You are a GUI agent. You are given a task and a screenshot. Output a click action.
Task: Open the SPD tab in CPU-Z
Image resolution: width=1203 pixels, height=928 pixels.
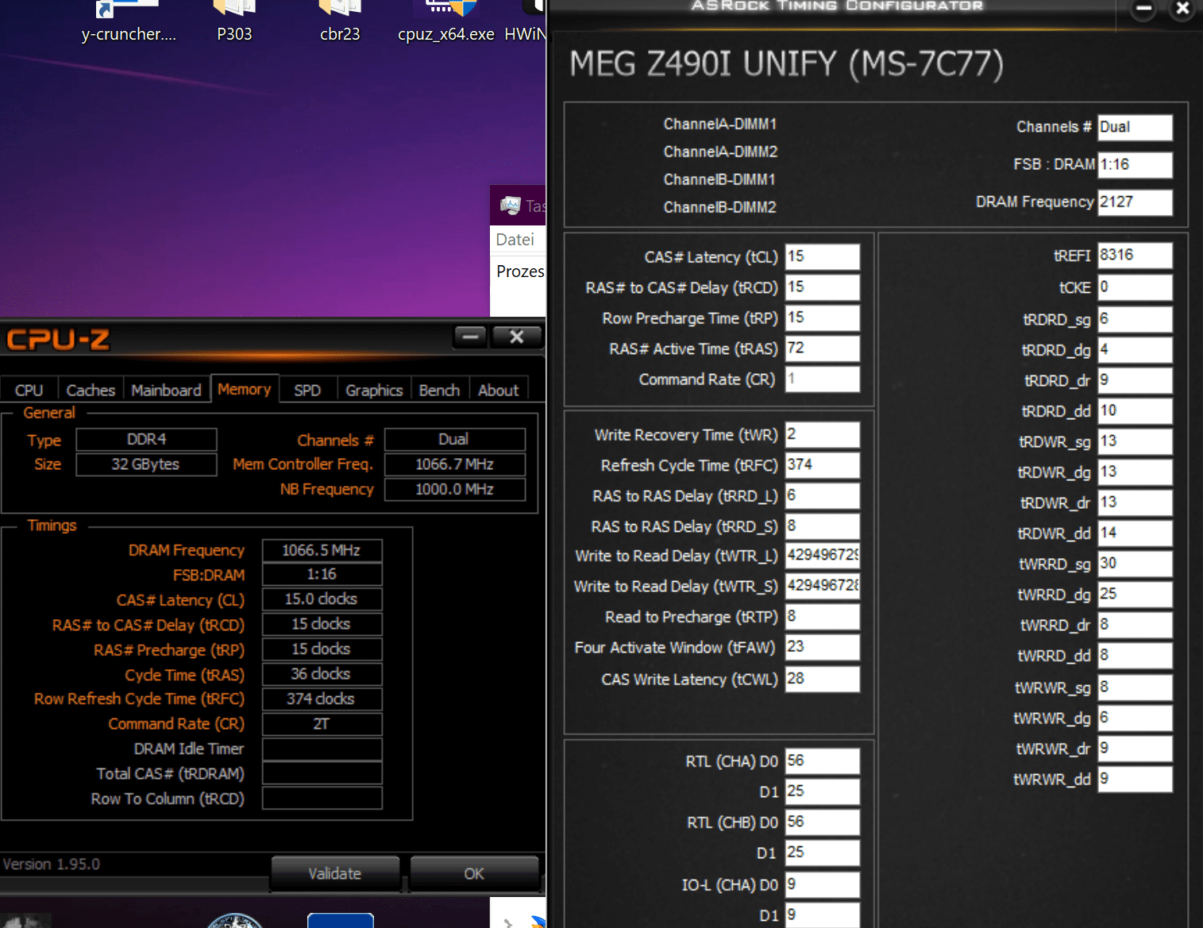(x=307, y=390)
